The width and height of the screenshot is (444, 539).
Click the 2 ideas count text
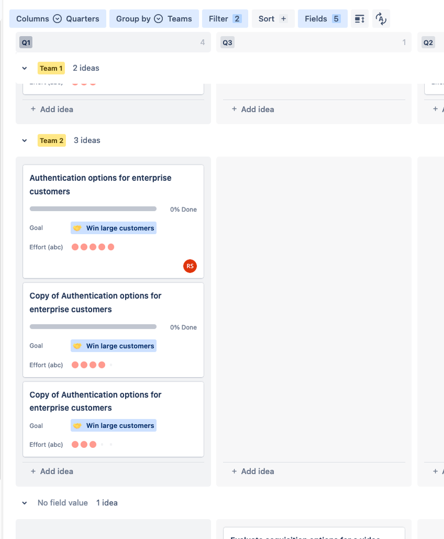point(86,68)
